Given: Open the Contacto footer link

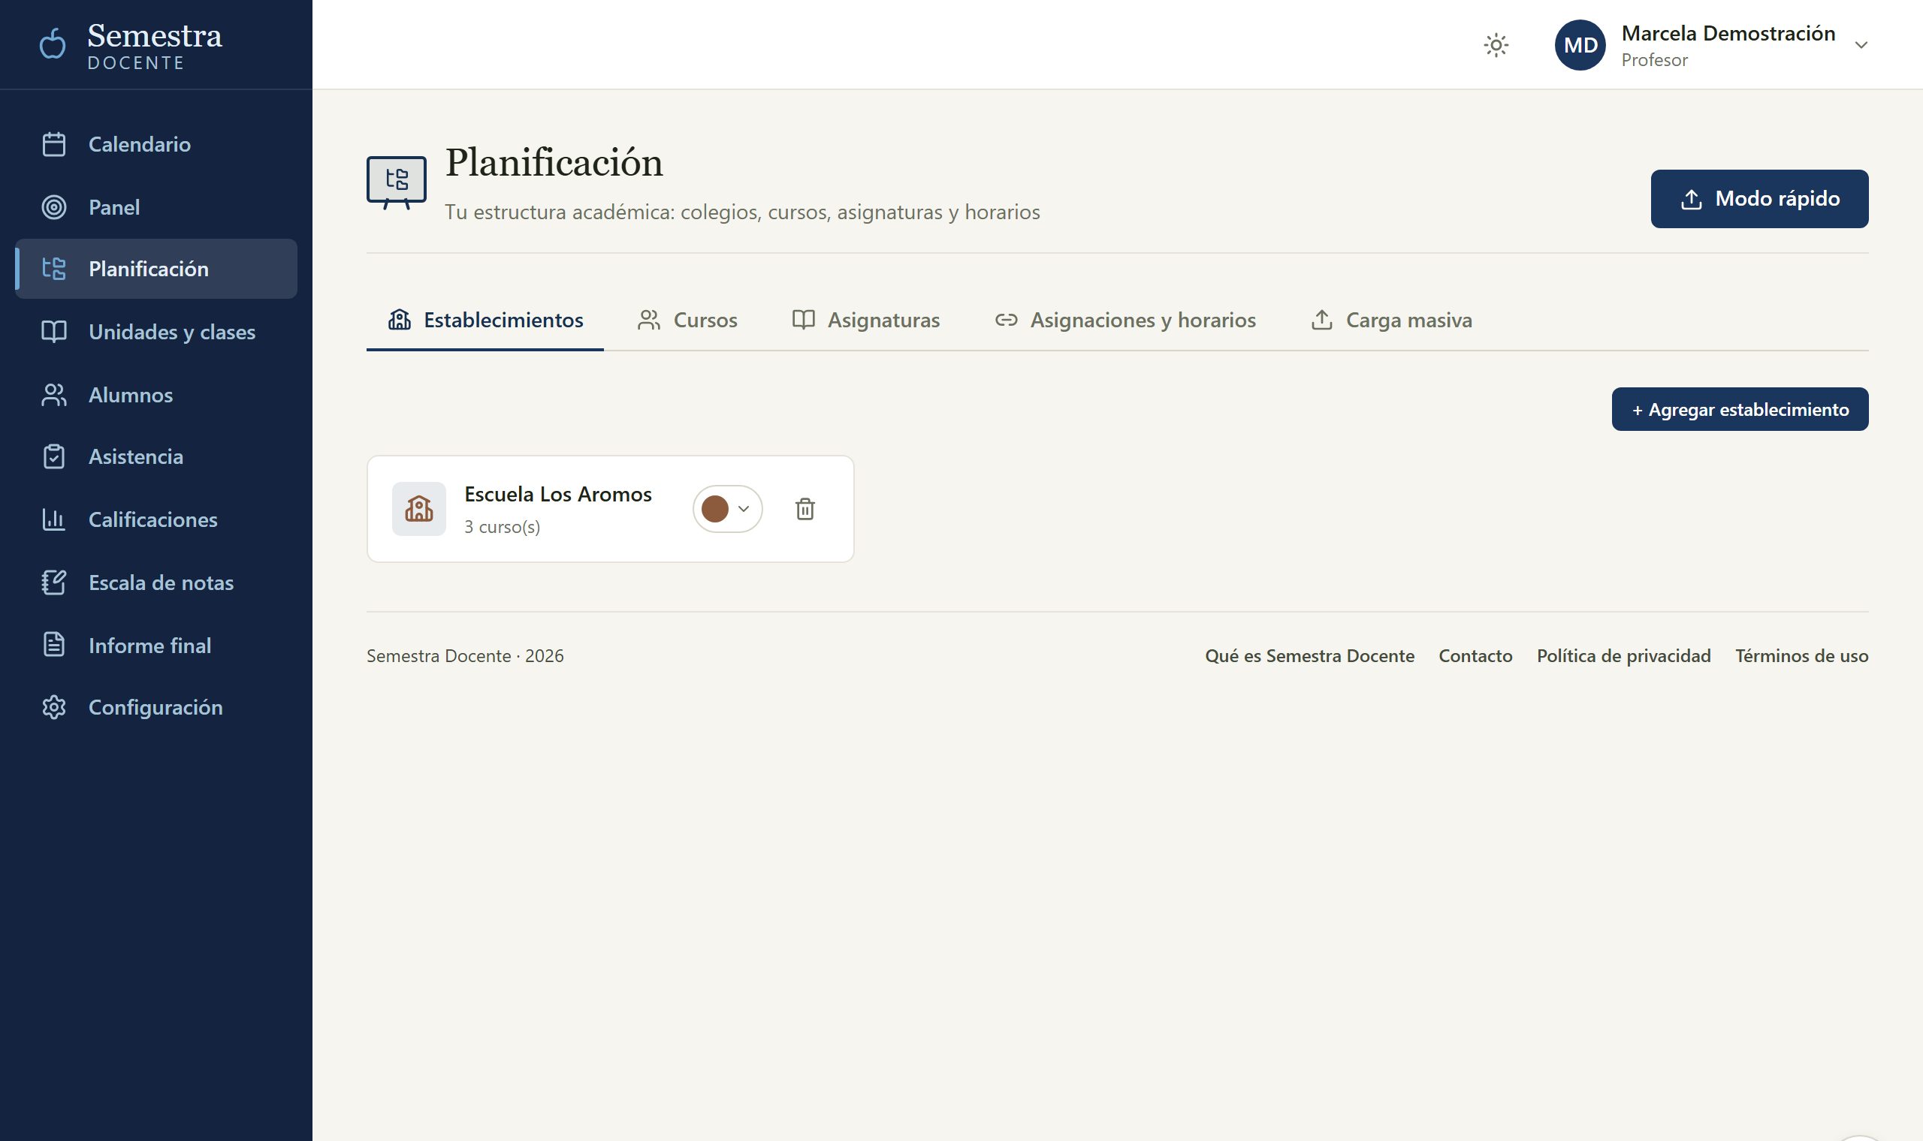Looking at the screenshot, I should pyautogui.click(x=1475, y=656).
